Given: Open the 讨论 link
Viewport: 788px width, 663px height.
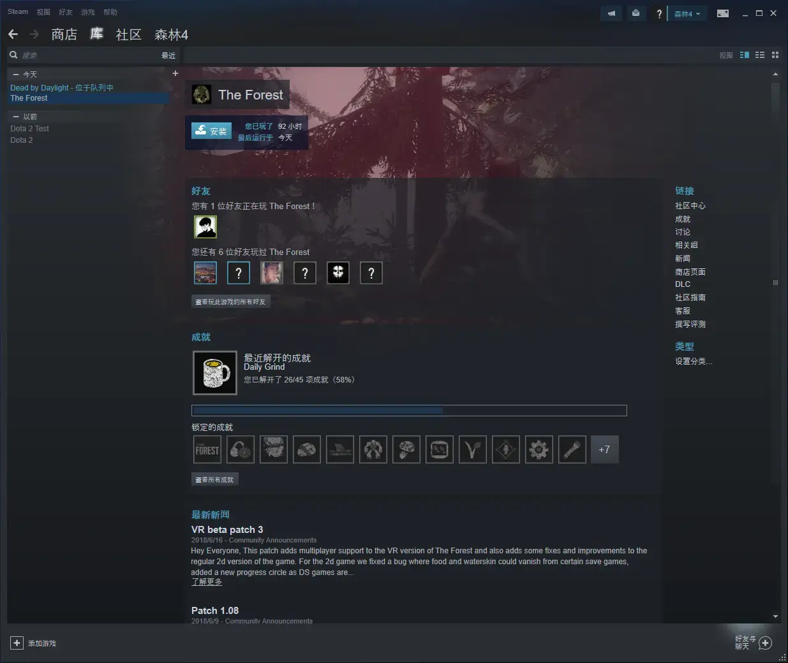Looking at the screenshot, I should pos(683,232).
